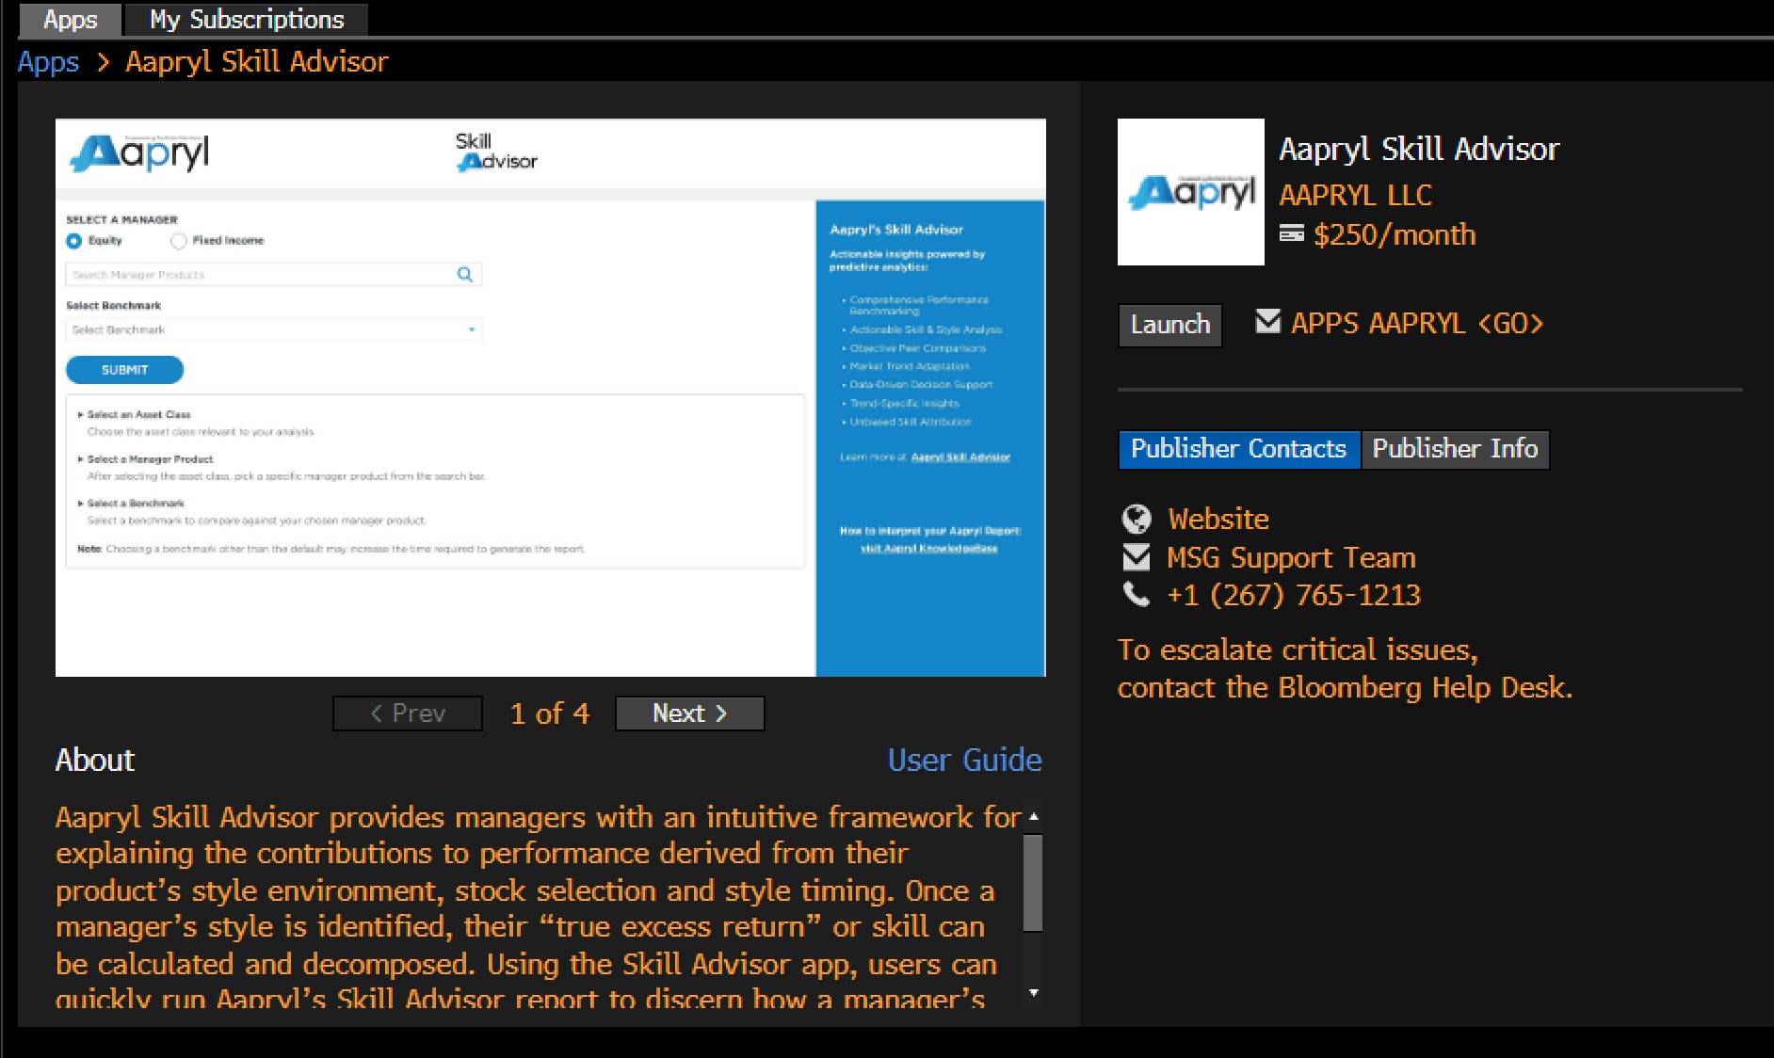
Task: Click the payment card icon beside $250/month
Action: tap(1292, 233)
